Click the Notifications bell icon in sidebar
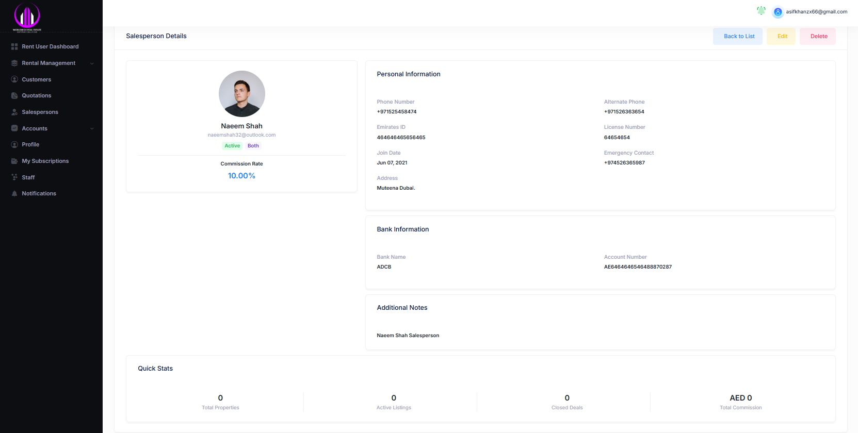Screen dimensions: 858x433 point(14,194)
